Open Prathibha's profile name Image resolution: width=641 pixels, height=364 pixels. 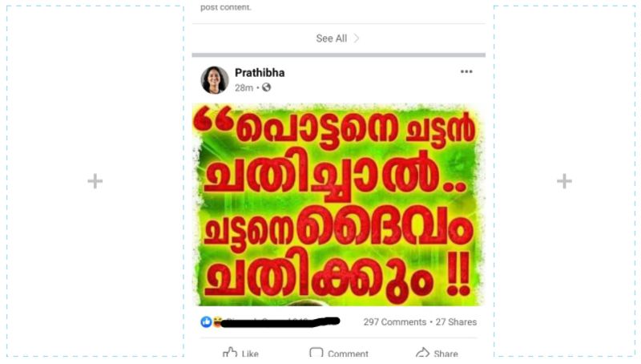click(x=260, y=72)
